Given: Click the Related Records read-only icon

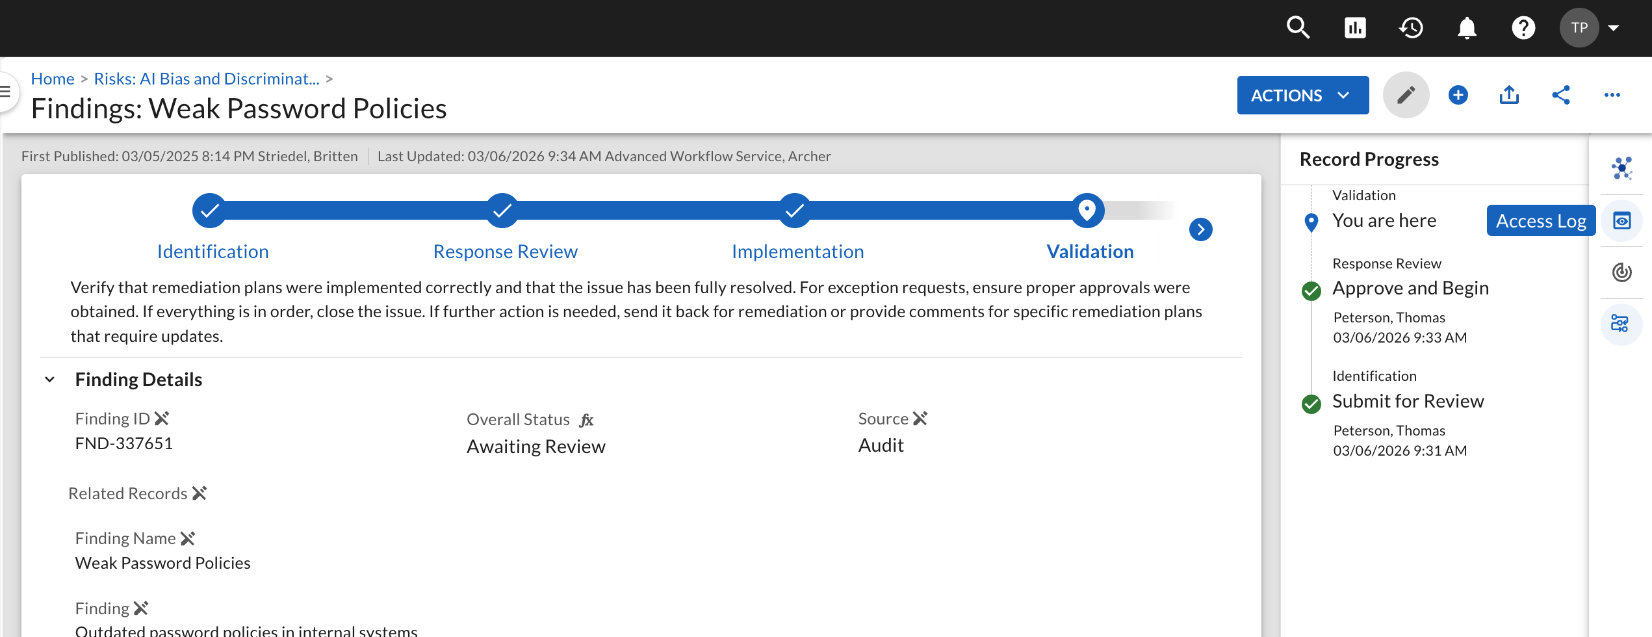Looking at the screenshot, I should point(200,493).
